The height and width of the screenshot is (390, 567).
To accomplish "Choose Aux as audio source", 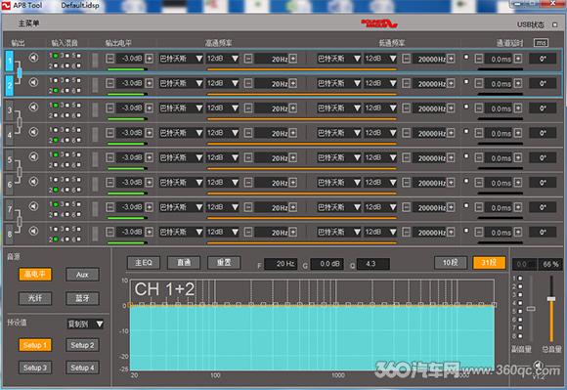I will [x=82, y=275].
